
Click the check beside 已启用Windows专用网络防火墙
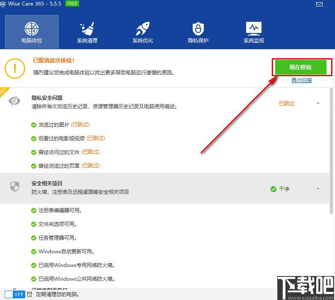pos(33,265)
